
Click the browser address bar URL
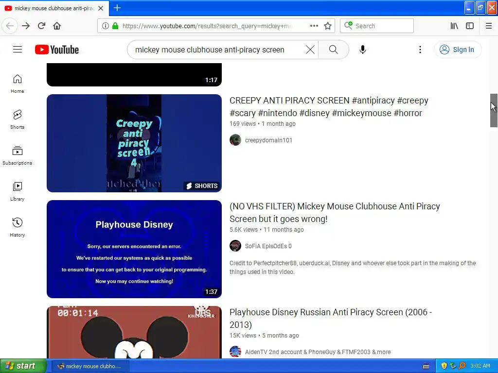[207, 26]
